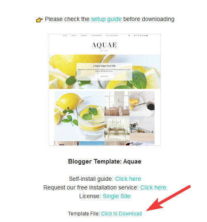Screen dimensions: 207x222
Task: Open the lemon water glass photo tile
Action: (x=80, y=116)
